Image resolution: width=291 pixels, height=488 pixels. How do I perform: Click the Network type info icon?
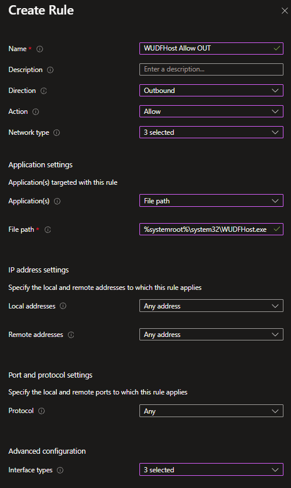(x=57, y=132)
